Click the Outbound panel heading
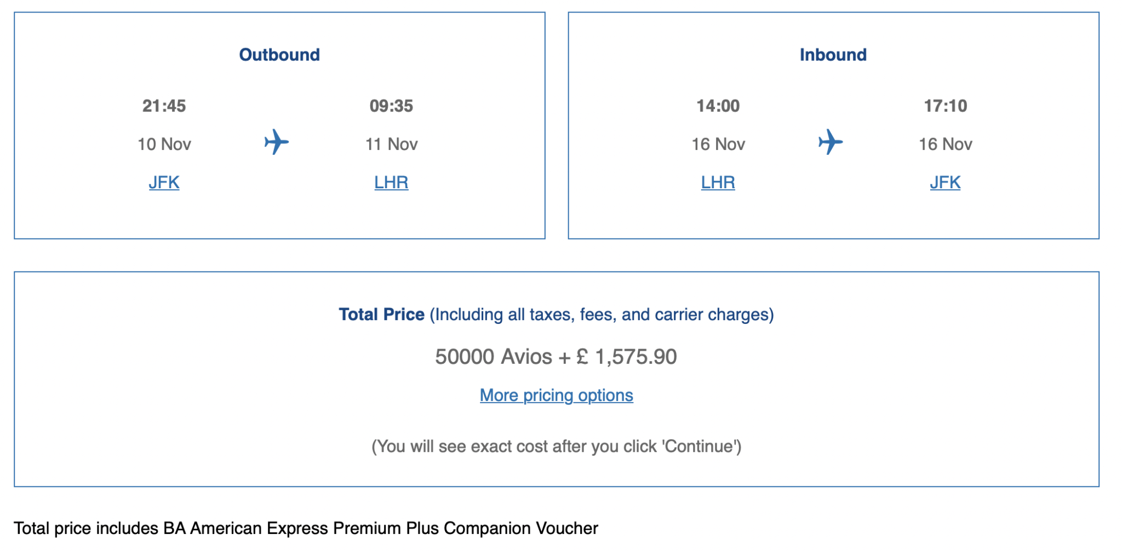Viewport: 1122px width, 551px height. pos(279,54)
